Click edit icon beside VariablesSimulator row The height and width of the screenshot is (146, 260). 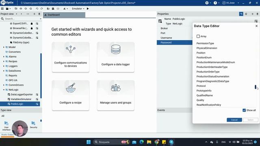pyautogui.click(x=37, y=99)
